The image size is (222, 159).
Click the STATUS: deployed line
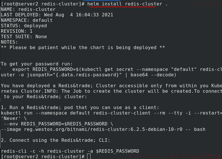24,26
